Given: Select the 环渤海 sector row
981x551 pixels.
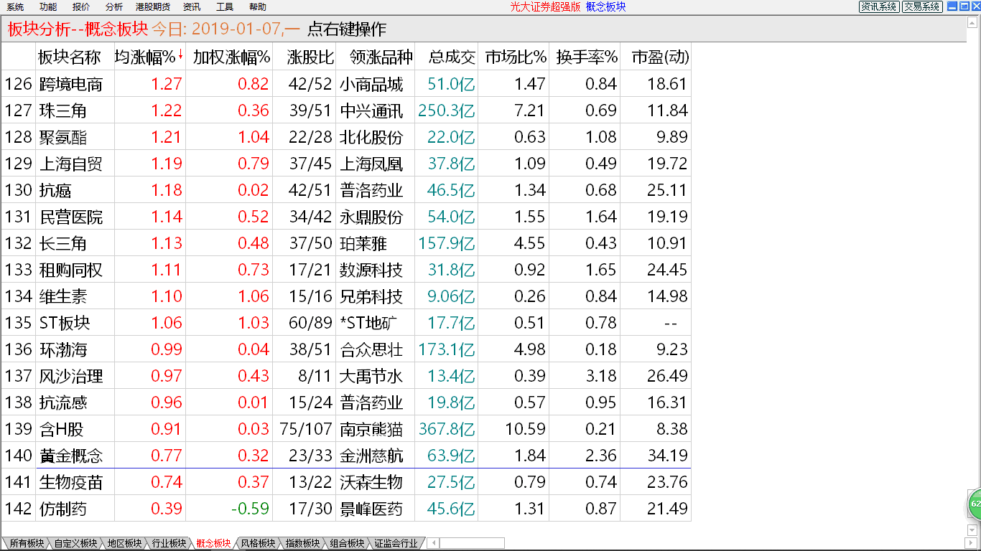Looking at the screenshot, I should [x=346, y=349].
